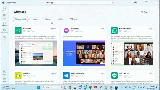
Task: Click the Microsoft Store logo in title bar
Action: click(x=3, y=3)
